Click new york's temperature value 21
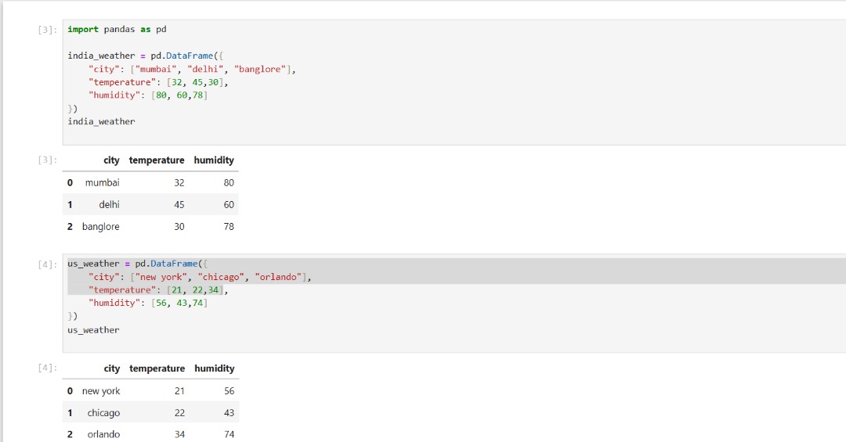The width and height of the screenshot is (846, 442). 179,391
